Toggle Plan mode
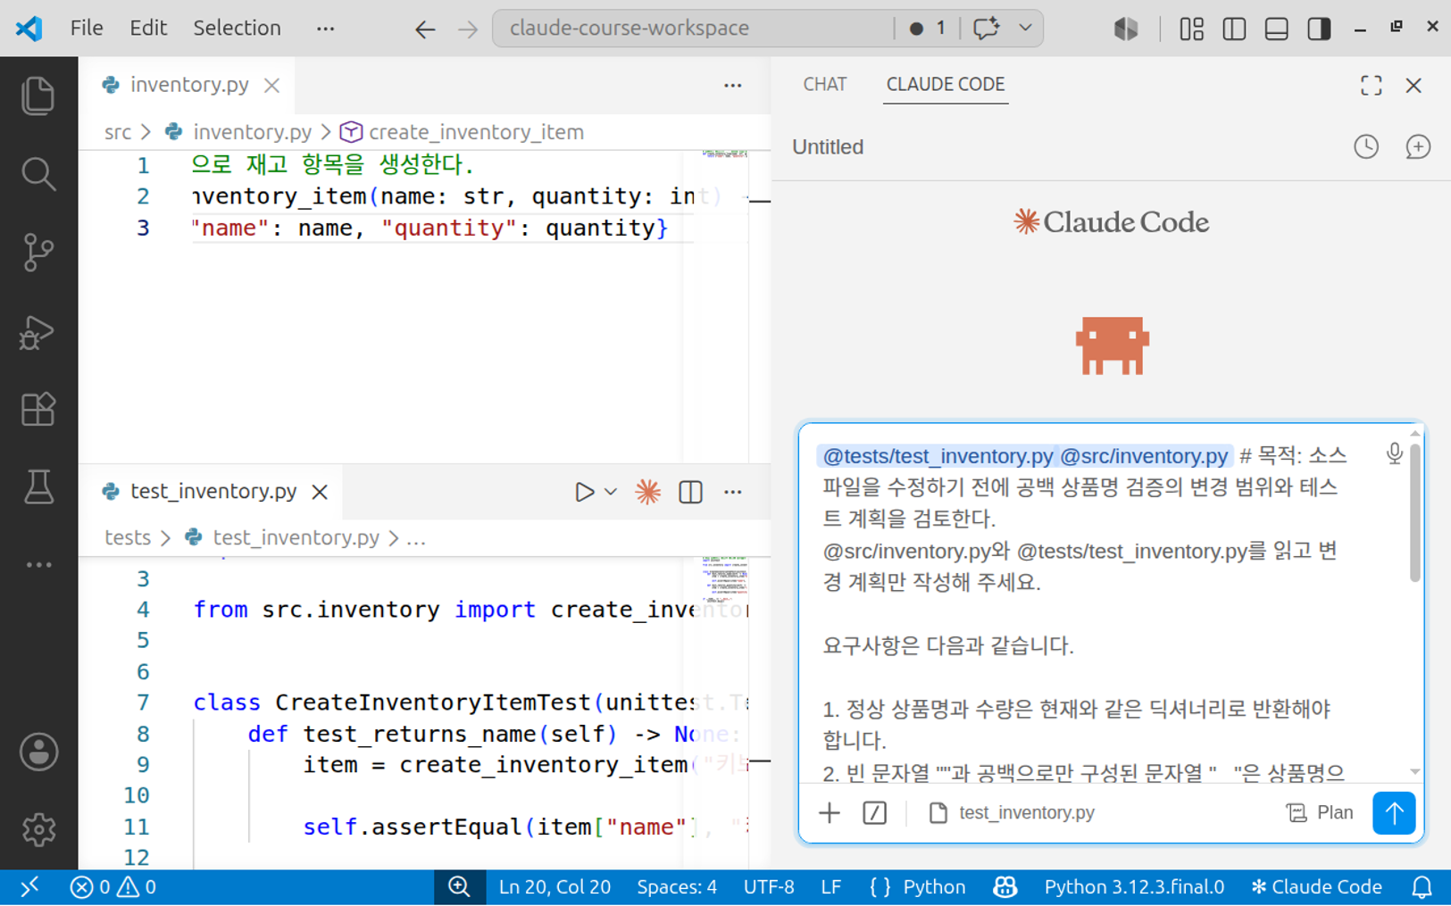Image resolution: width=1451 pixels, height=906 pixels. pyautogui.click(x=1320, y=812)
